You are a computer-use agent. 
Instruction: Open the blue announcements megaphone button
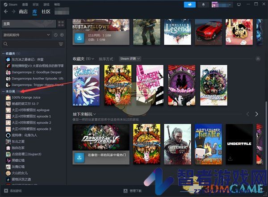coord(190,4)
